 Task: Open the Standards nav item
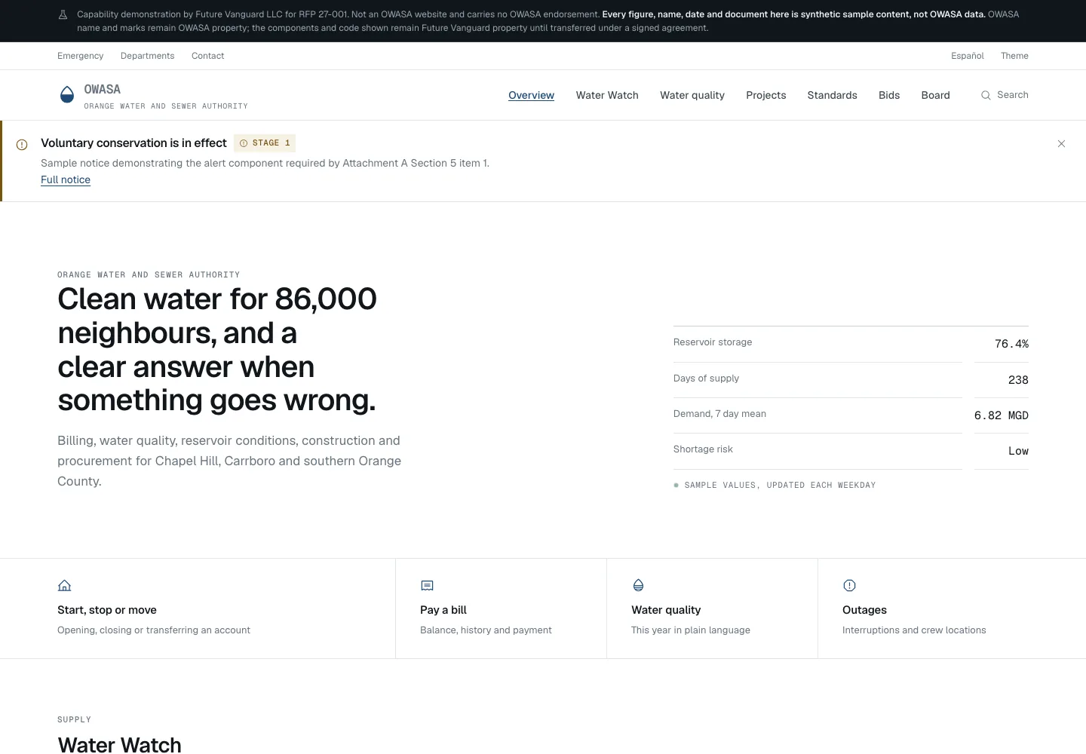[x=832, y=95]
